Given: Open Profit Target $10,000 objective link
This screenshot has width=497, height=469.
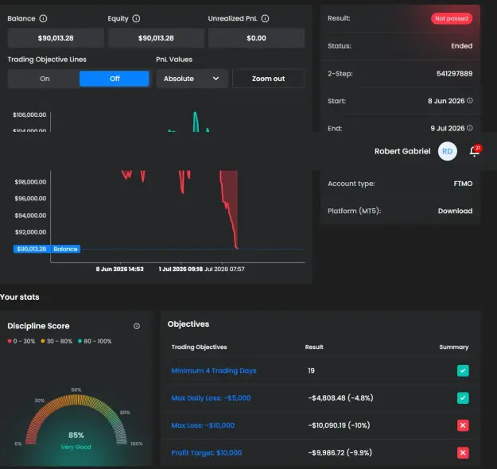Looking at the screenshot, I should point(206,453).
